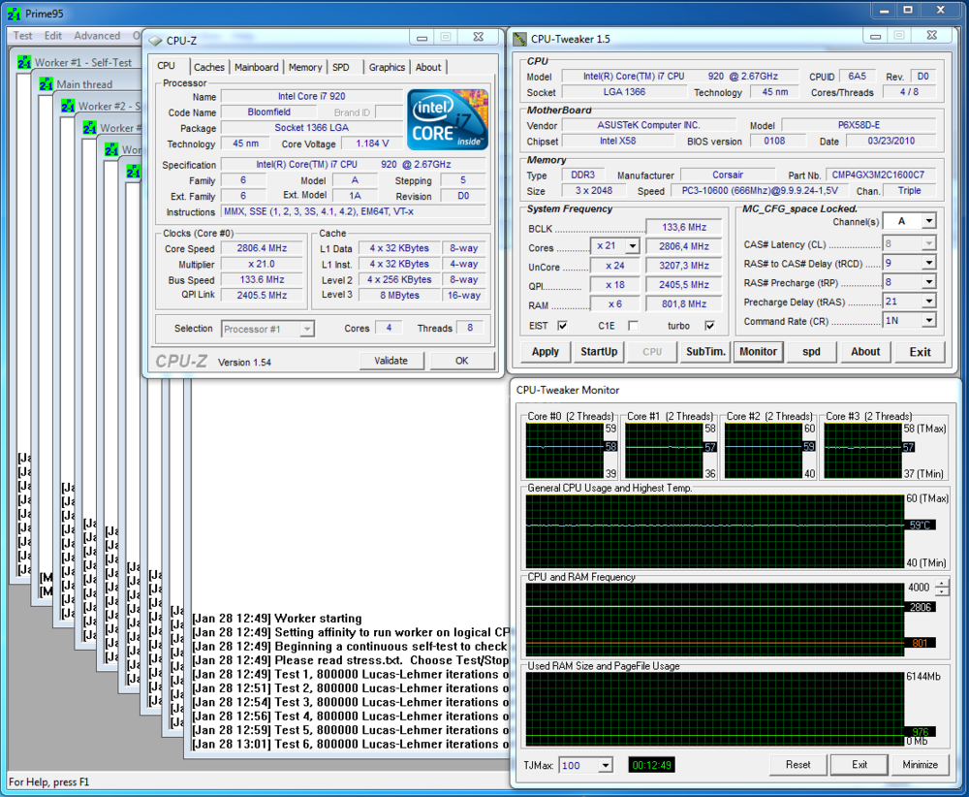This screenshot has width=969, height=797.
Task: Switch to the Caches tab in CPU-Z
Action: (209, 68)
